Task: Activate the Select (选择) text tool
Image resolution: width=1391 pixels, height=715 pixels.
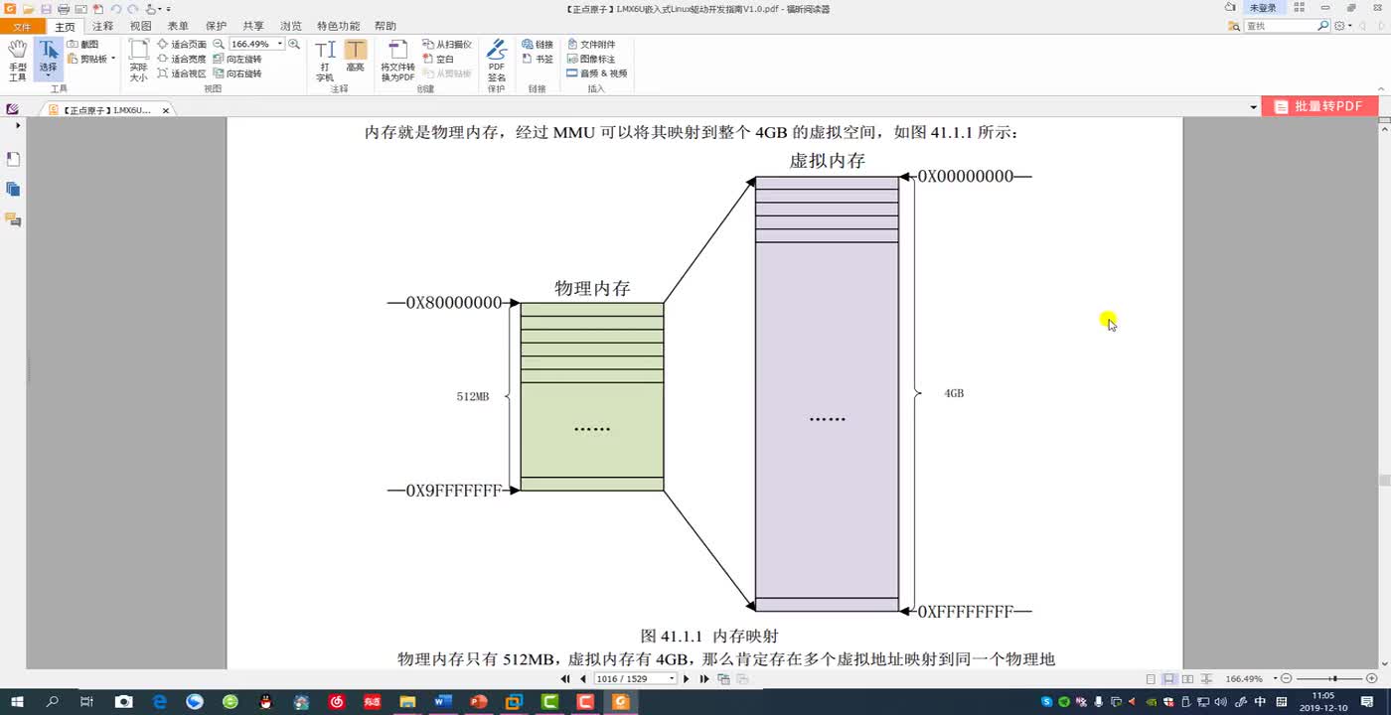Action: coord(48,59)
